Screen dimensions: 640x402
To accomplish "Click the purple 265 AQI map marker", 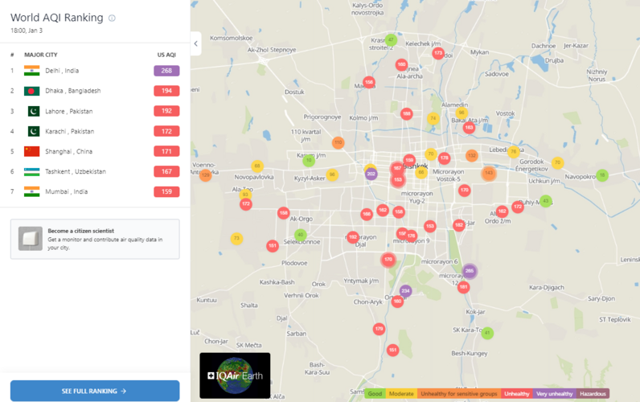I will (x=470, y=272).
